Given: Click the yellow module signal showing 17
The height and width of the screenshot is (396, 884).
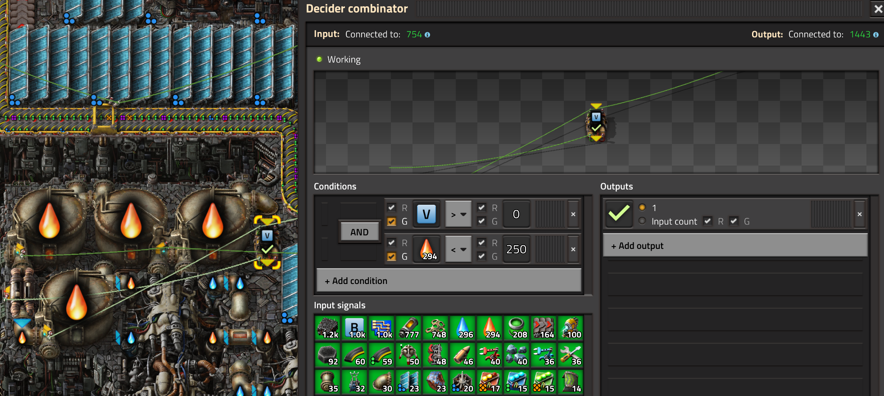Looking at the screenshot, I should (x=490, y=382).
